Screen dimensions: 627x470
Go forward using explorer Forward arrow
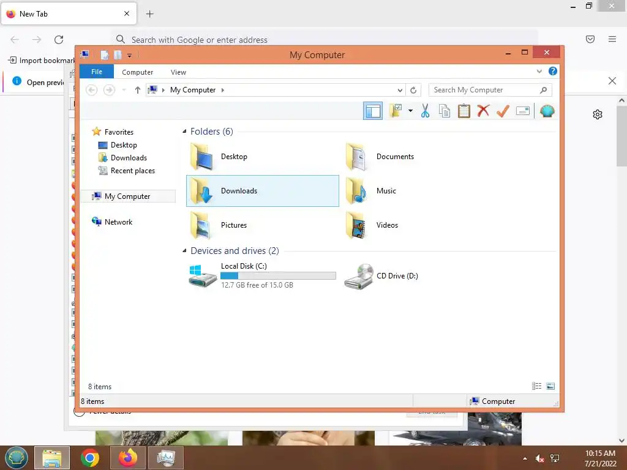pyautogui.click(x=109, y=90)
